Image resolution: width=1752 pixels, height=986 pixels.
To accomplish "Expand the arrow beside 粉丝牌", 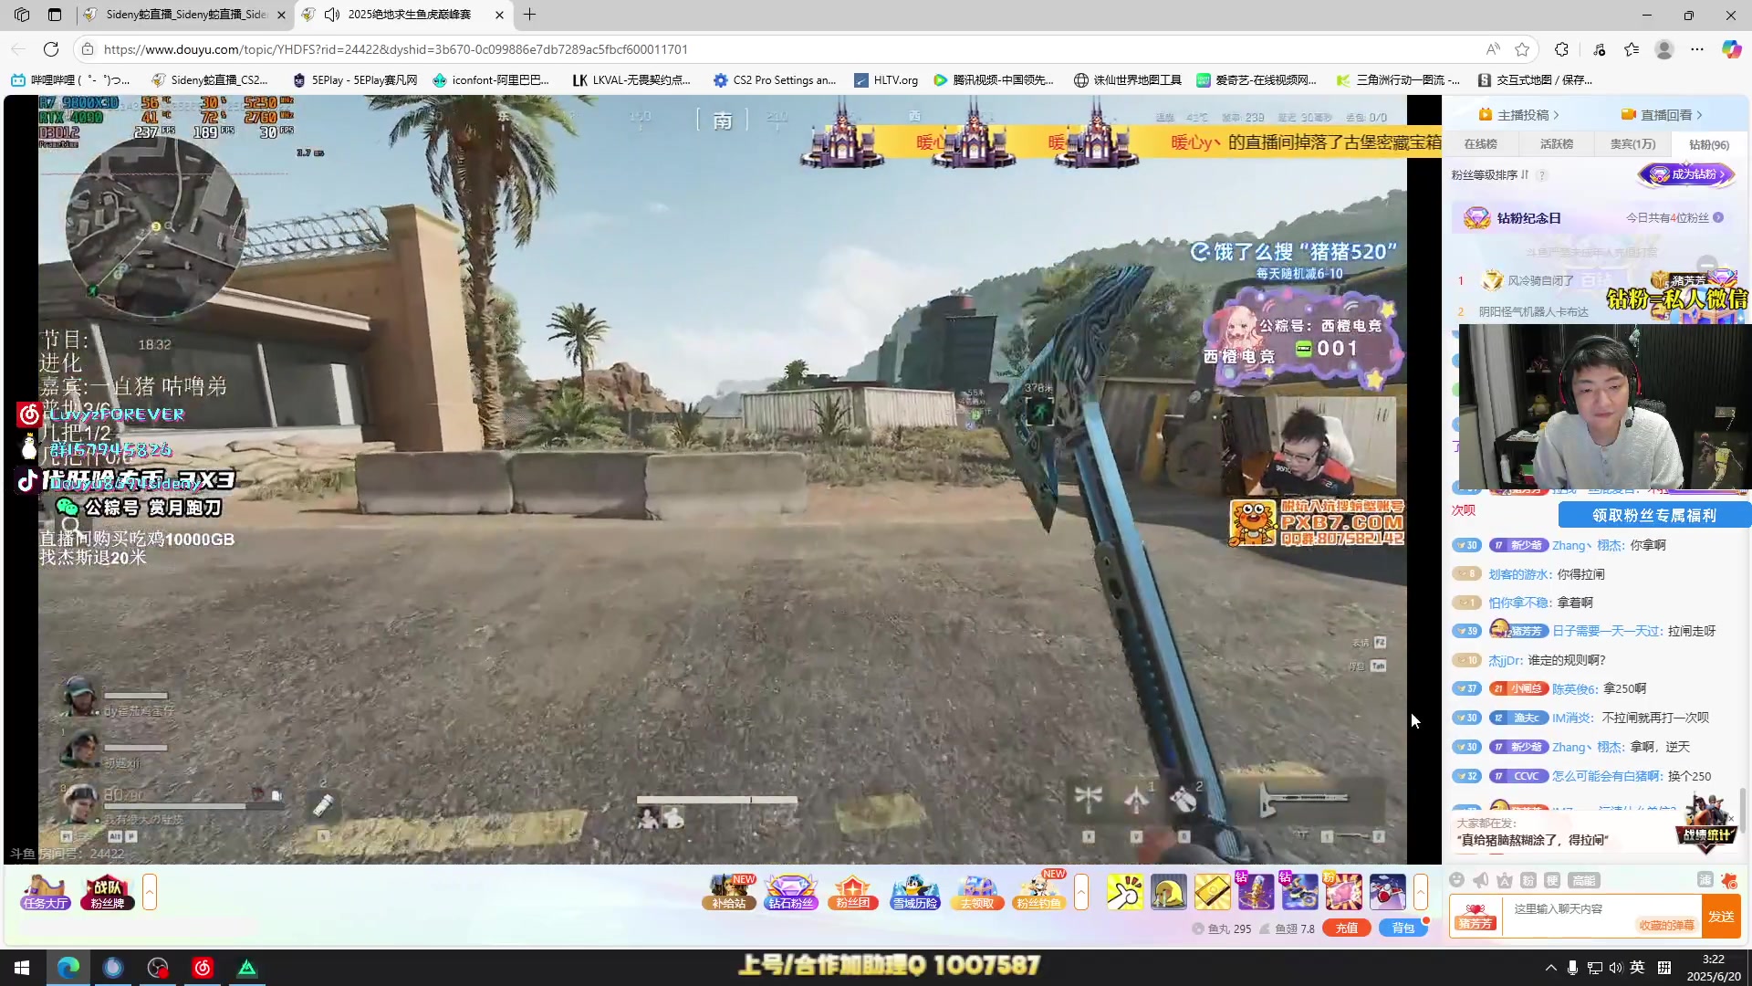I will pyautogui.click(x=150, y=892).
